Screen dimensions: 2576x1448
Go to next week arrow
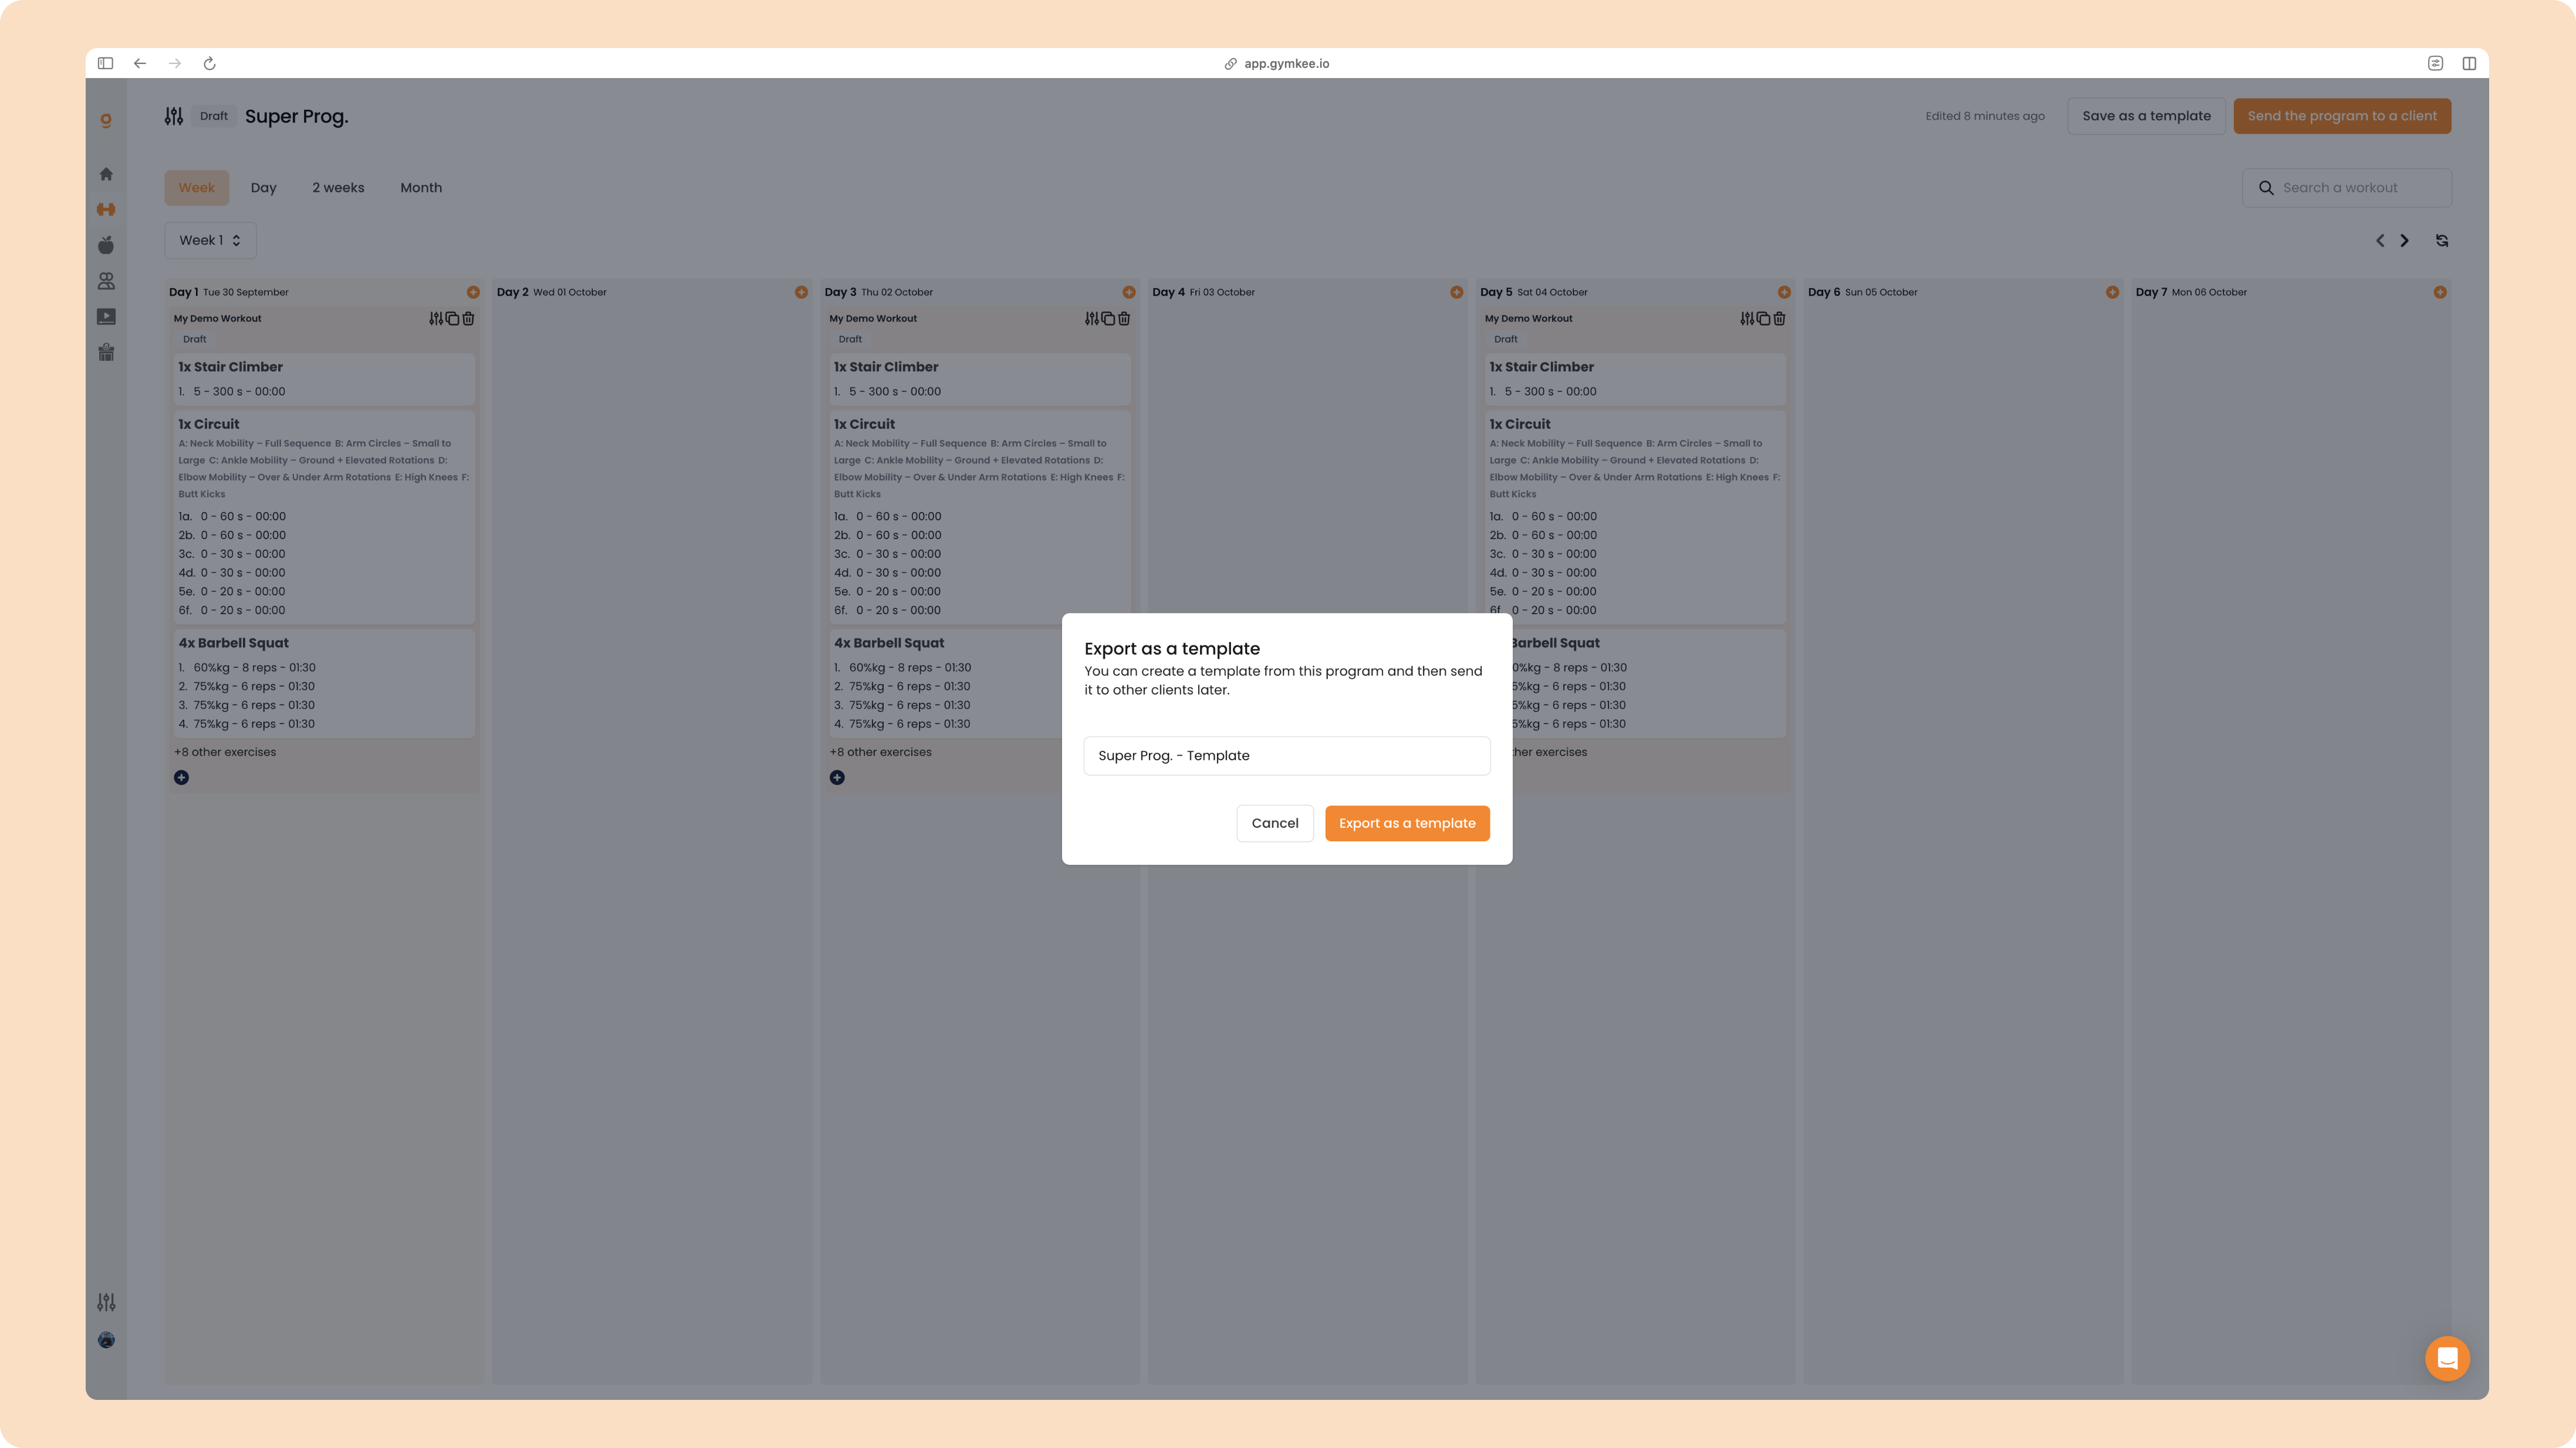click(x=2405, y=240)
